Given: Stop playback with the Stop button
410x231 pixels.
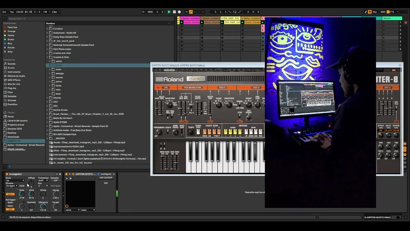Looking at the screenshot, I should [174, 12].
